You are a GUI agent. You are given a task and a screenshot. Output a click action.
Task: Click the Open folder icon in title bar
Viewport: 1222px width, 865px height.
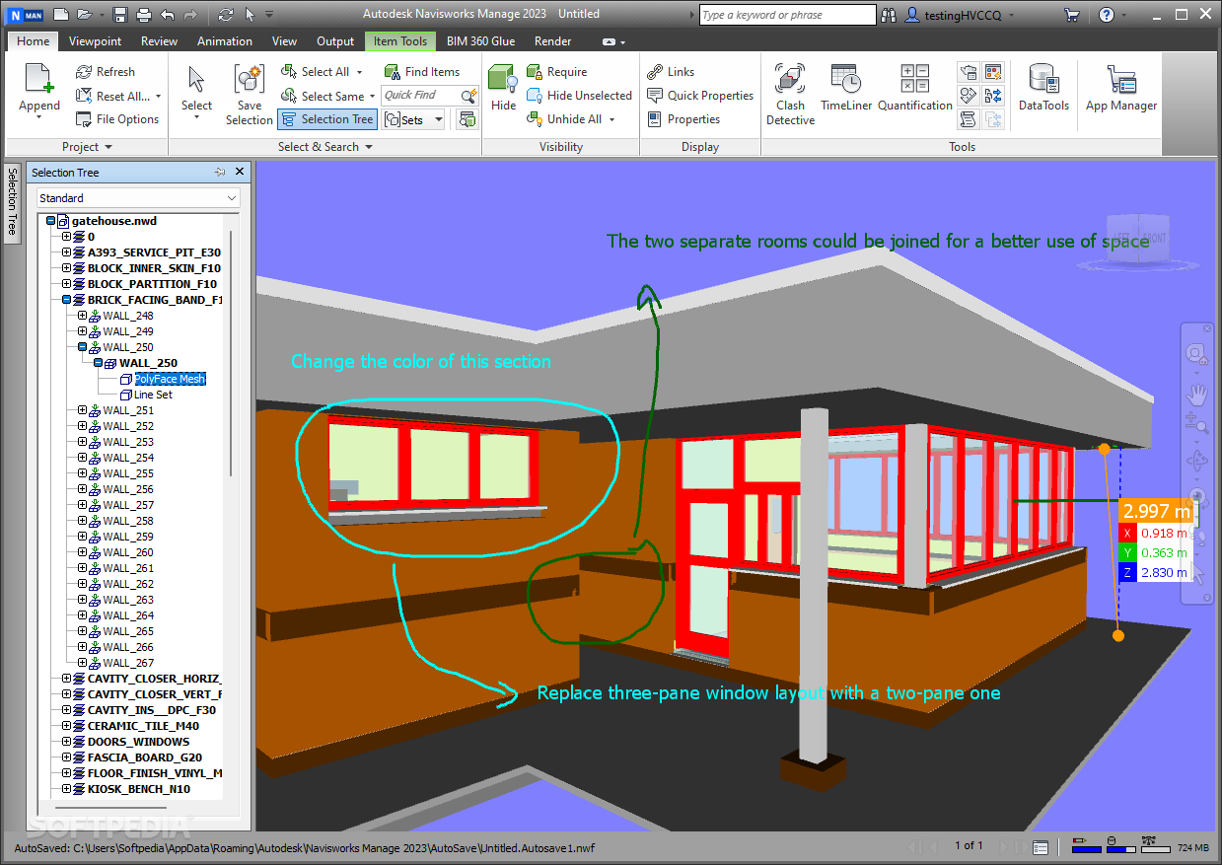click(85, 15)
